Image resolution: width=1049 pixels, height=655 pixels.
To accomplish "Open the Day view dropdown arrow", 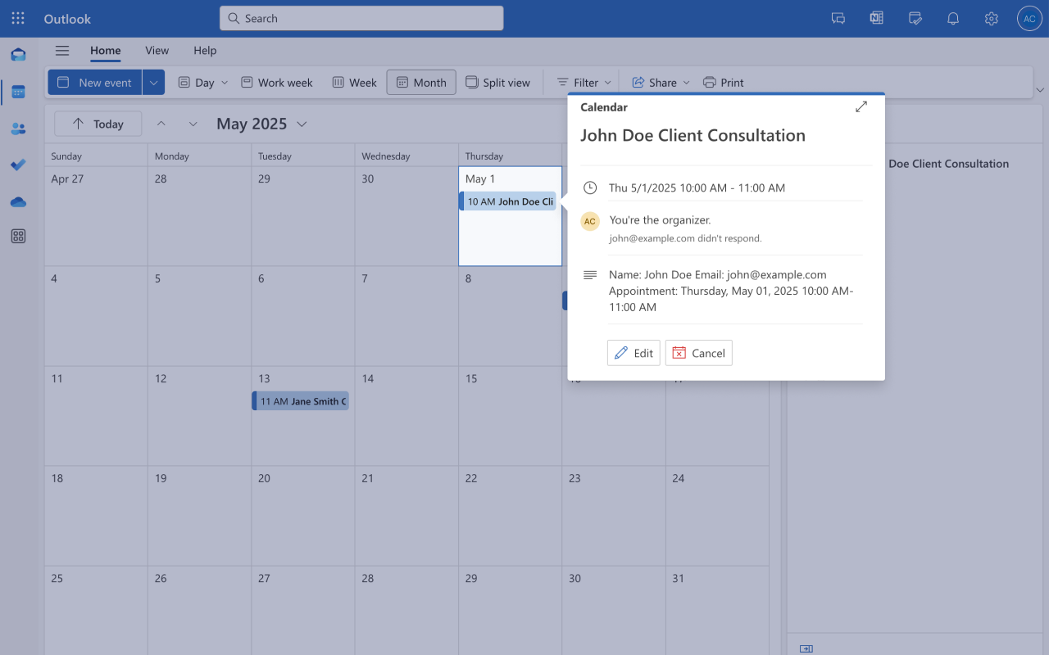I will point(224,82).
